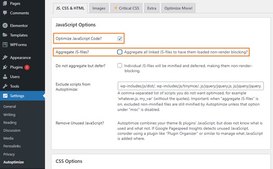Switch to JS, CSS & HTML tab
This screenshot has width=273, height=169.
coord(70,8)
